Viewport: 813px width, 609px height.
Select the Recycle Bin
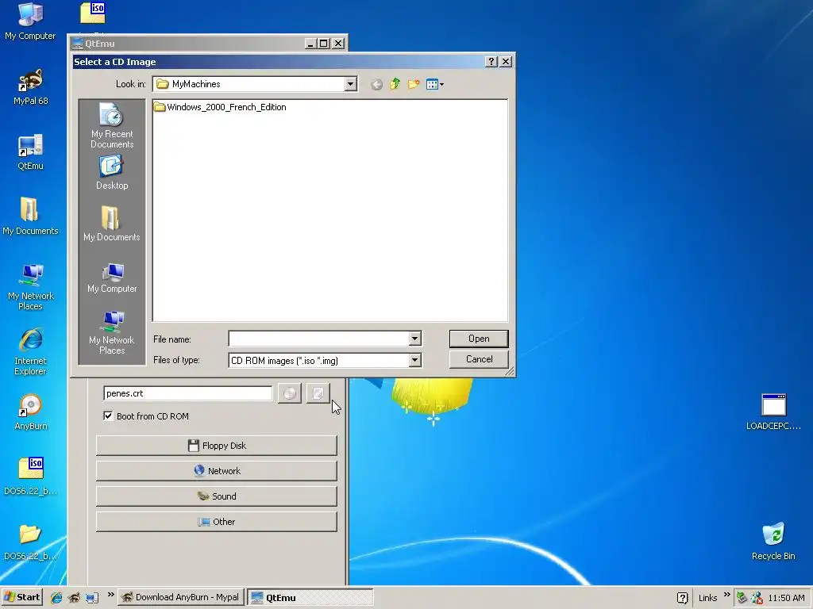click(773, 542)
